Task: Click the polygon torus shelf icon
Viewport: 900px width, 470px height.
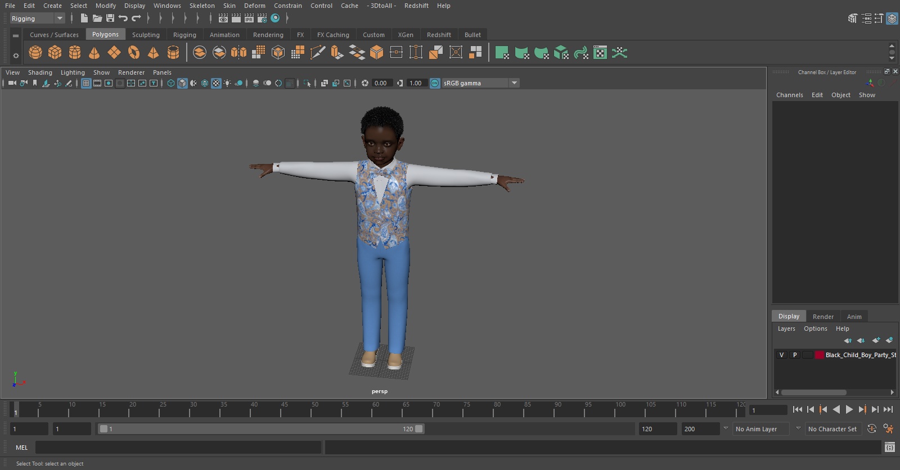Action: [x=134, y=53]
